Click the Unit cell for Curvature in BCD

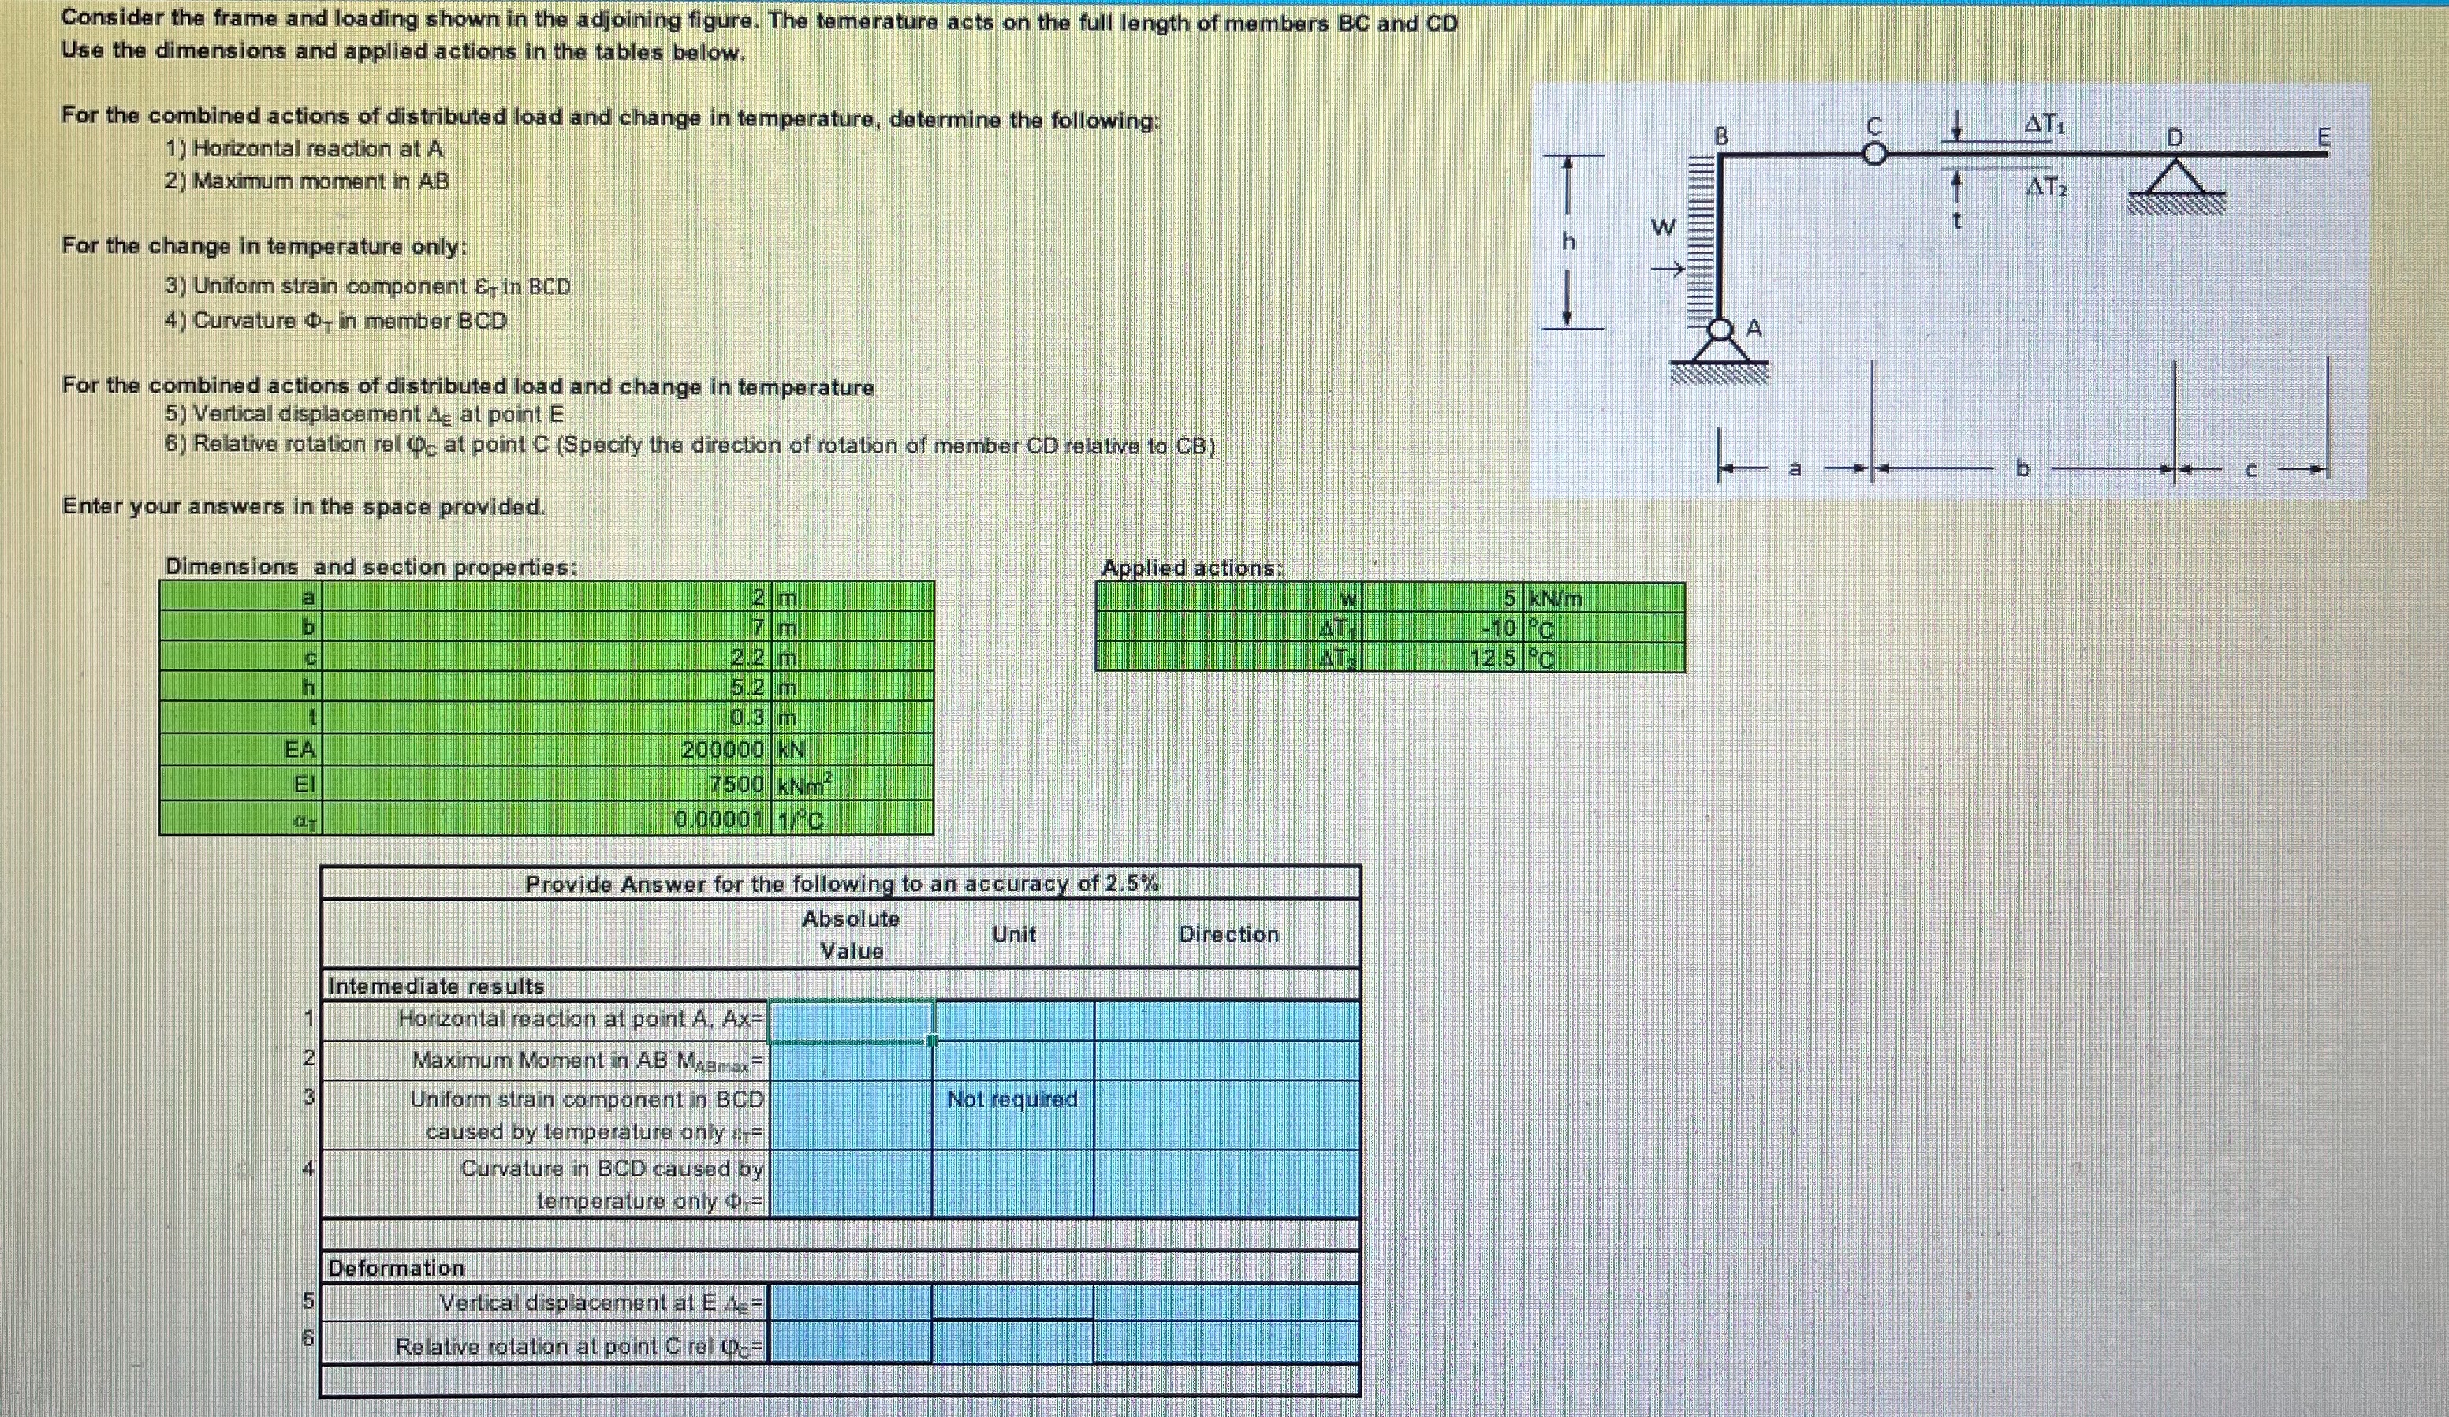coord(1012,1184)
